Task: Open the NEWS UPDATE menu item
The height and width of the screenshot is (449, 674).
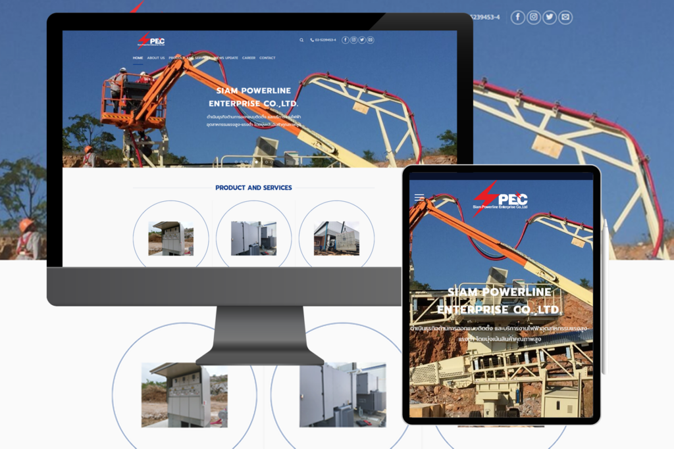Action: tap(226, 58)
